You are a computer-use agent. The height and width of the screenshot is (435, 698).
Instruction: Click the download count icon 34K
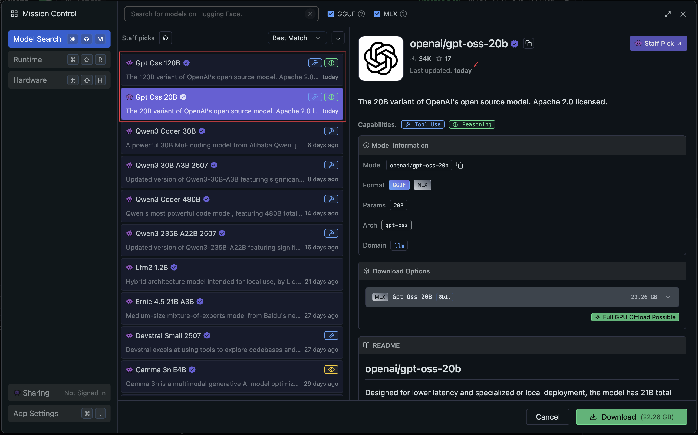[413, 59]
